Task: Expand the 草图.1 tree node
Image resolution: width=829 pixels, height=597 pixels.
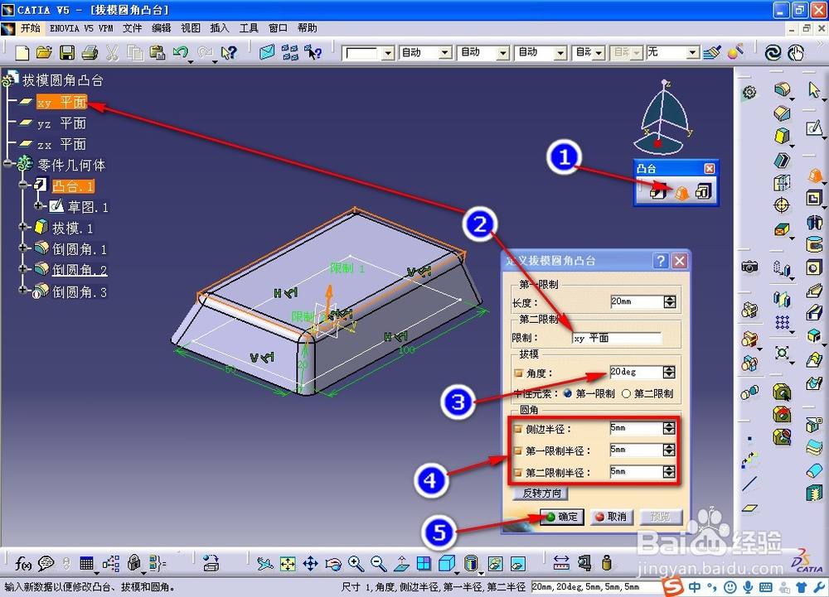Action: 39,205
